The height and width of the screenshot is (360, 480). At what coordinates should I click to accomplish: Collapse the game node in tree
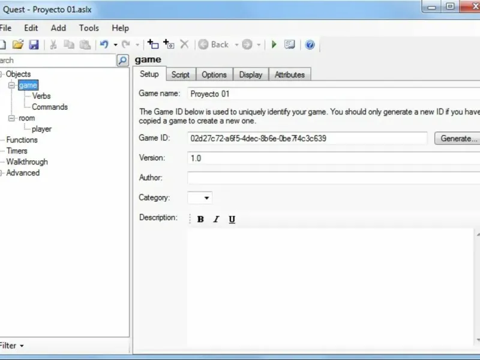[x=11, y=85]
